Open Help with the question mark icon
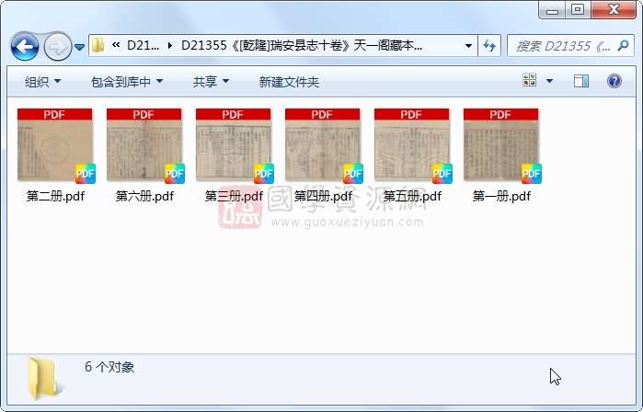643x412 pixels. [x=614, y=81]
